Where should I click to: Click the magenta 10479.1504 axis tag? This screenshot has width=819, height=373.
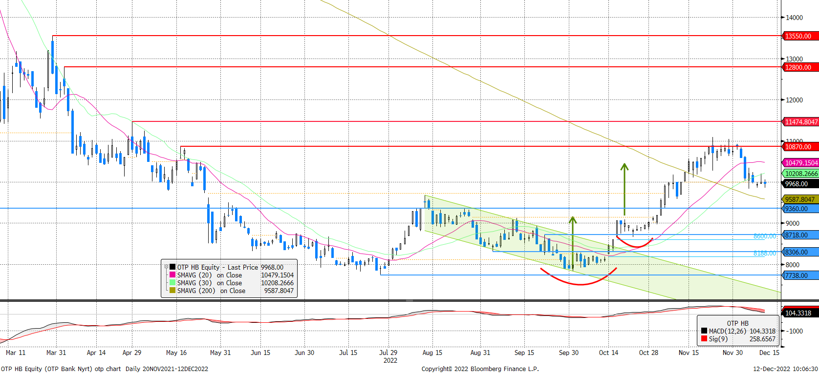coord(800,163)
